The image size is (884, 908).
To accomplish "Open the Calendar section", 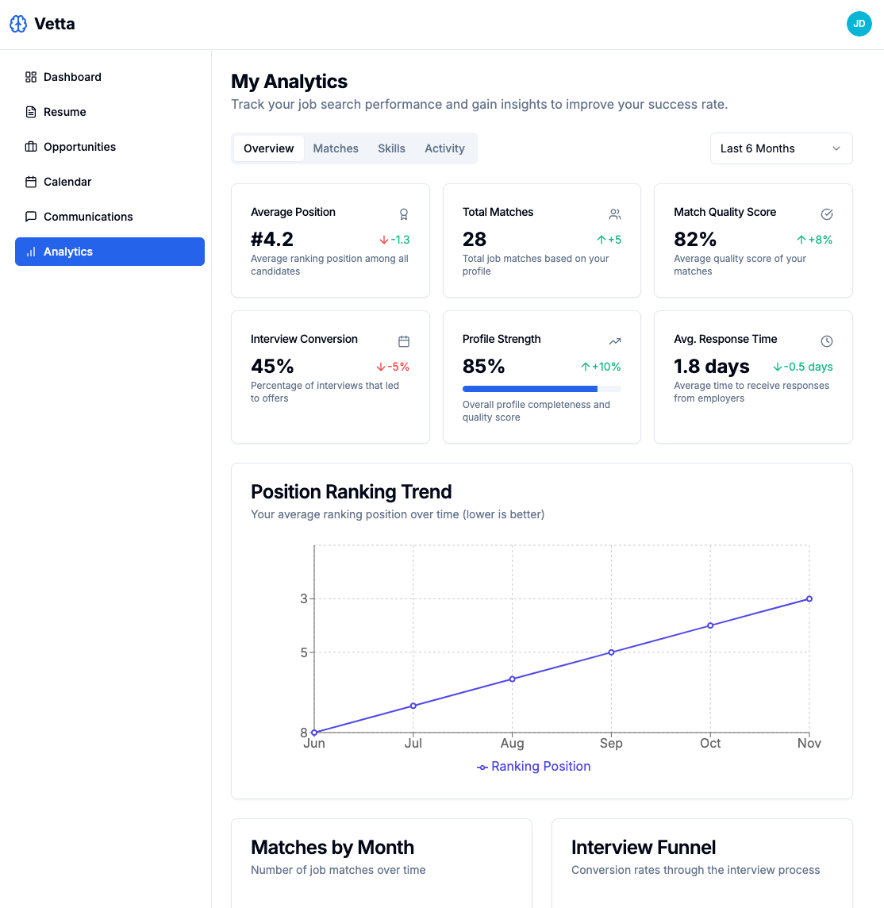I will (x=67, y=182).
